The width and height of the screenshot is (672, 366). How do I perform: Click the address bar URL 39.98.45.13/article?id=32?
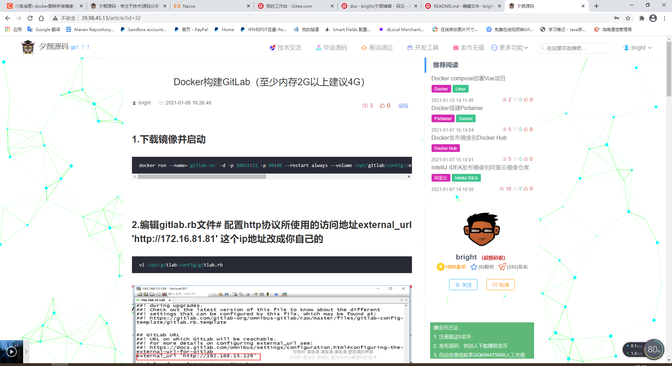click(x=111, y=18)
